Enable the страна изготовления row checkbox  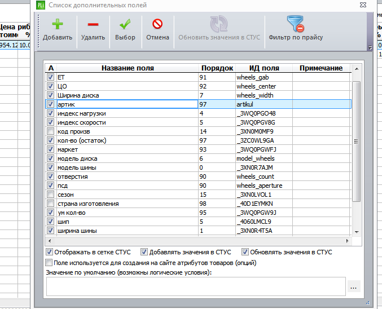click(50, 204)
